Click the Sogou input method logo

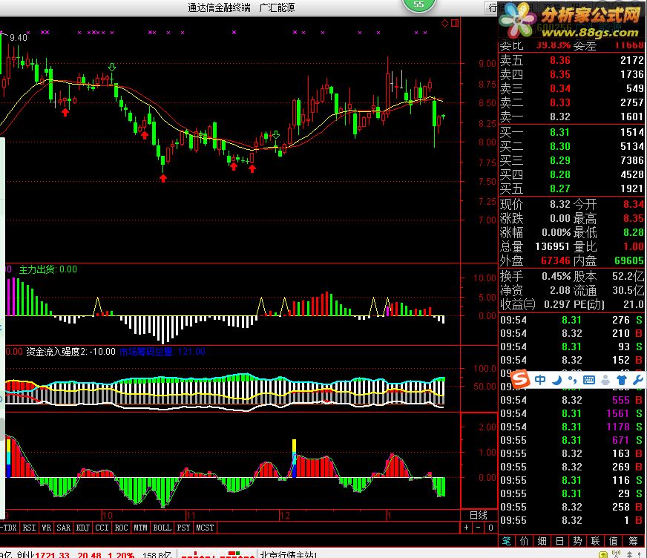tap(520, 378)
